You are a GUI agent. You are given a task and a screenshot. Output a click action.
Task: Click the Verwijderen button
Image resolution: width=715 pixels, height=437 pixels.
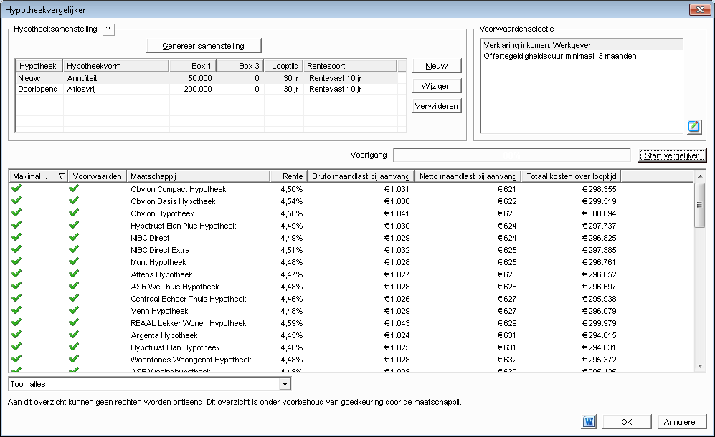[x=437, y=106]
